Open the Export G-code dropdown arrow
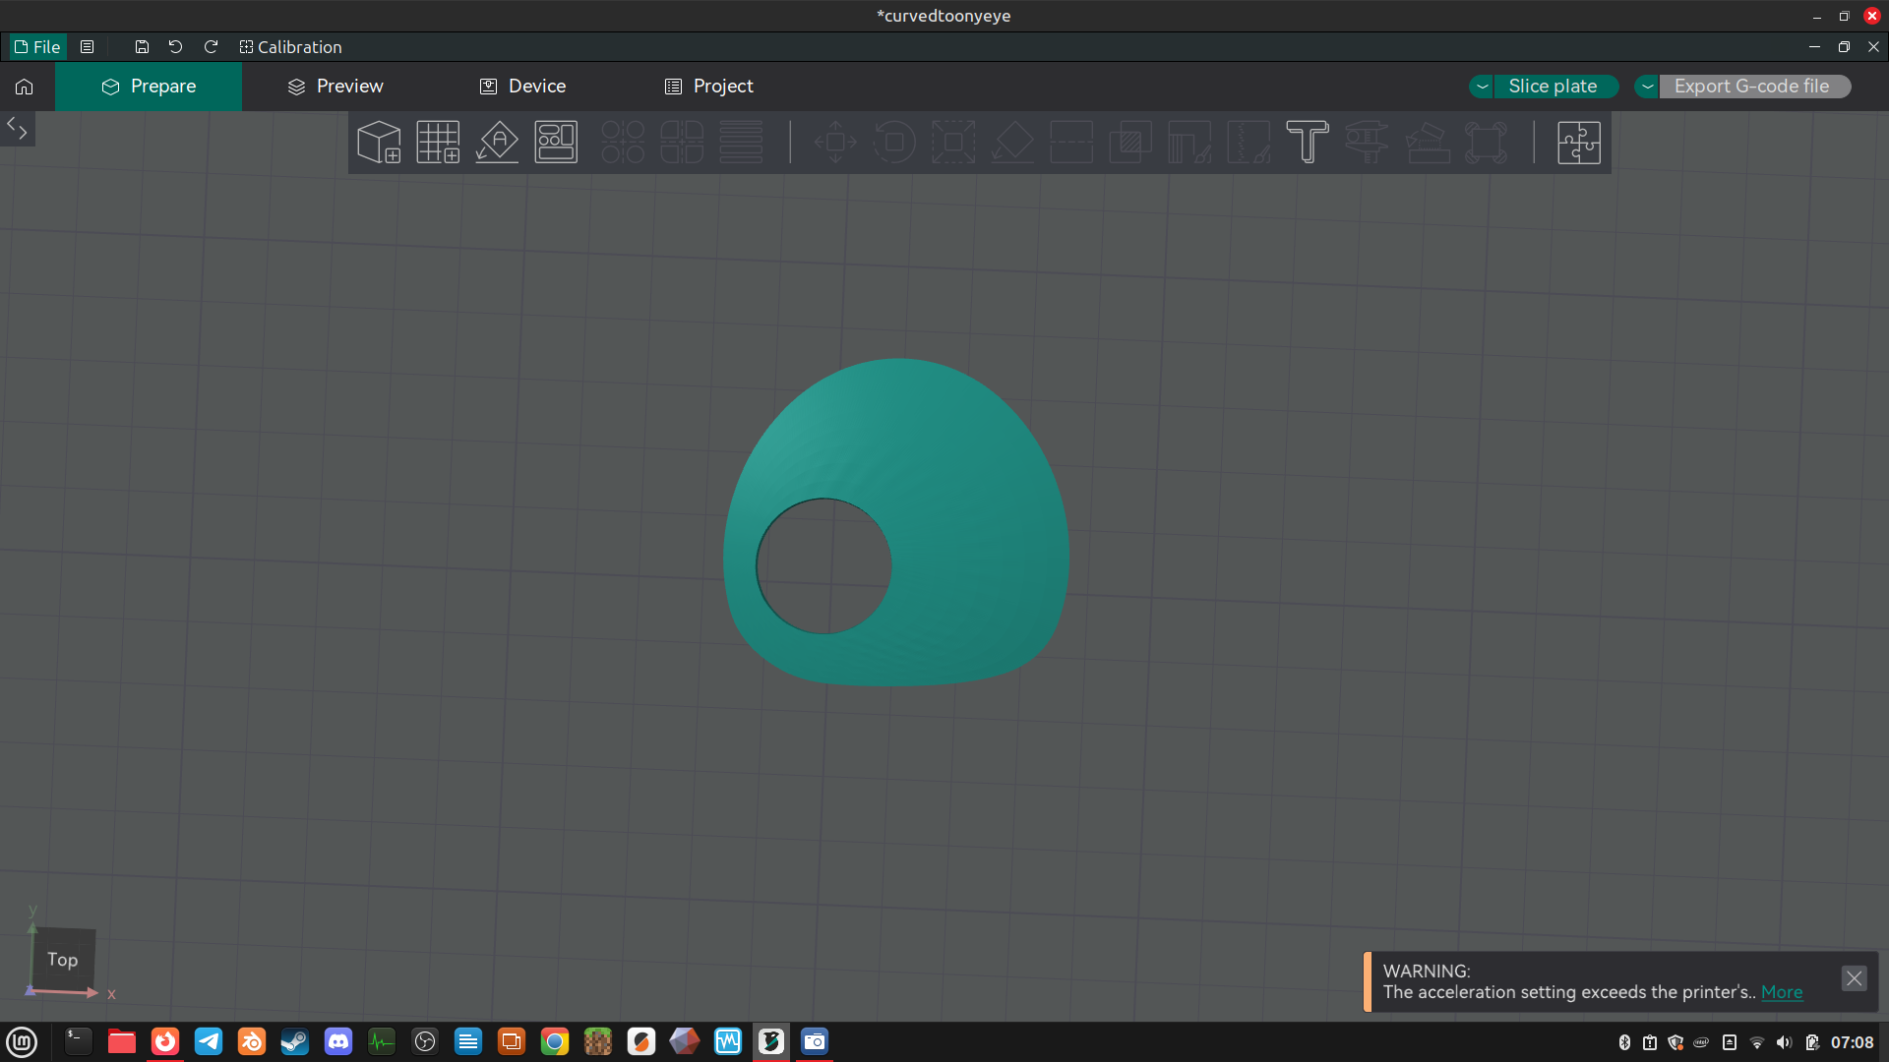This screenshot has height=1062, width=1889. 1647,87
